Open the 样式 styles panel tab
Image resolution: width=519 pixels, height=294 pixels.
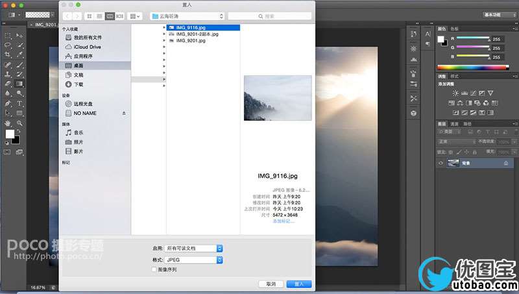[x=455, y=77]
